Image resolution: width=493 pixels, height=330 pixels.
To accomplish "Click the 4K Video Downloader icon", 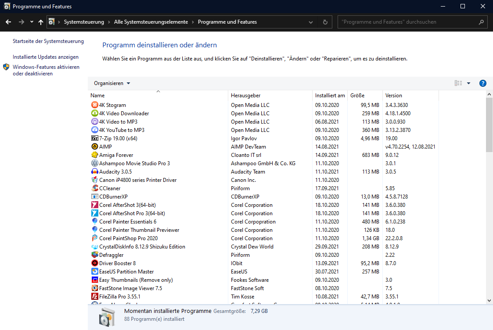I will tap(94, 114).
